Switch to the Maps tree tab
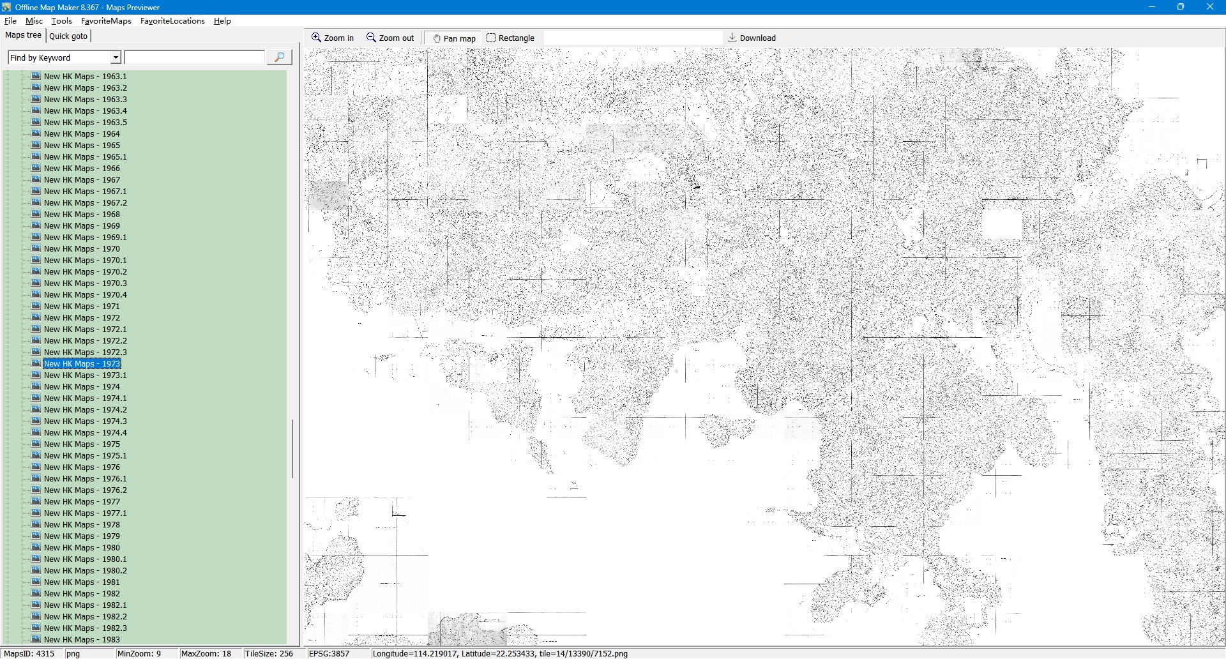 (x=23, y=35)
